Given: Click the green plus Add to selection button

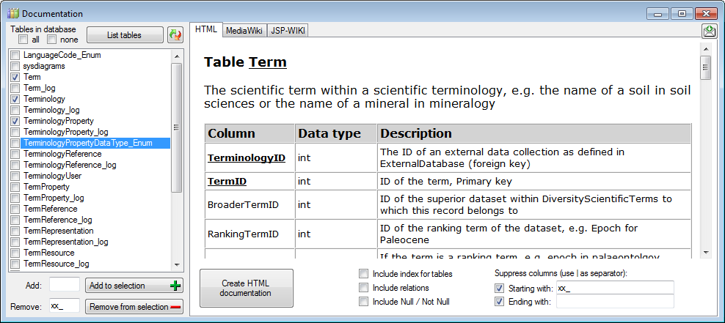Looking at the screenshot, I should pyautogui.click(x=134, y=286).
